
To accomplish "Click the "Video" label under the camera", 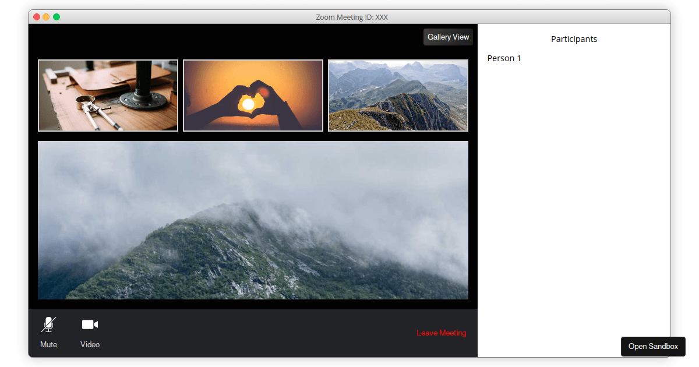I will click(90, 345).
